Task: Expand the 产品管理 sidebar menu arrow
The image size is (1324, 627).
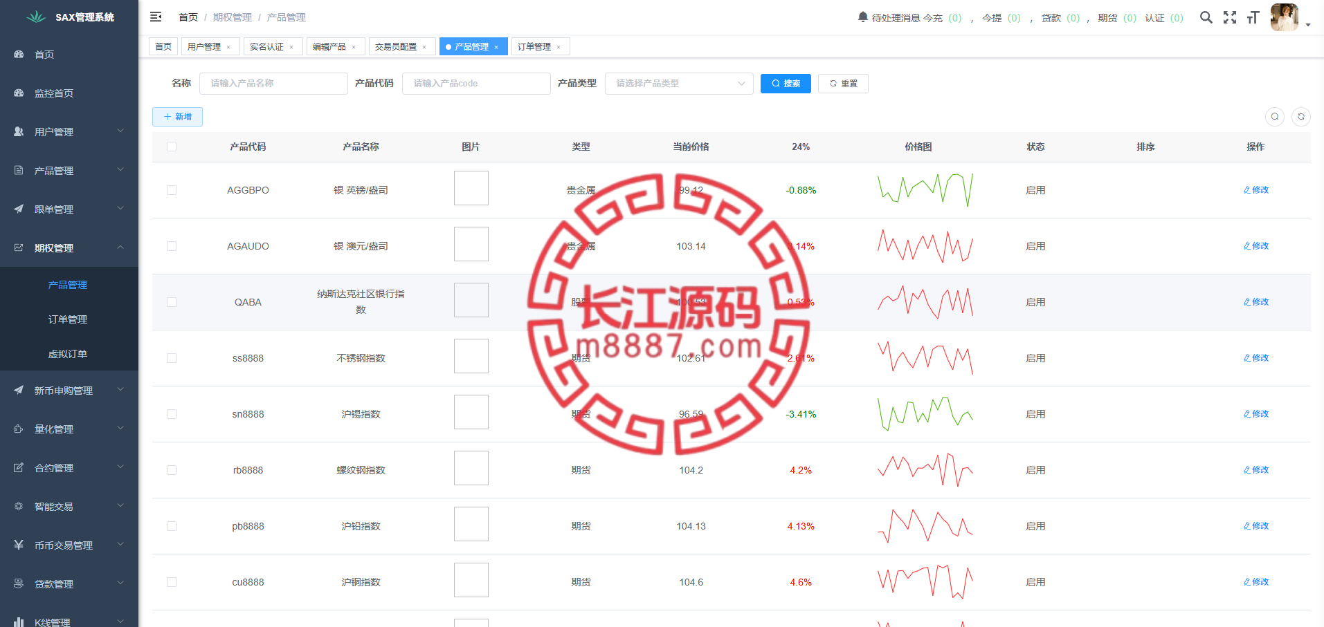Action: coord(120,169)
